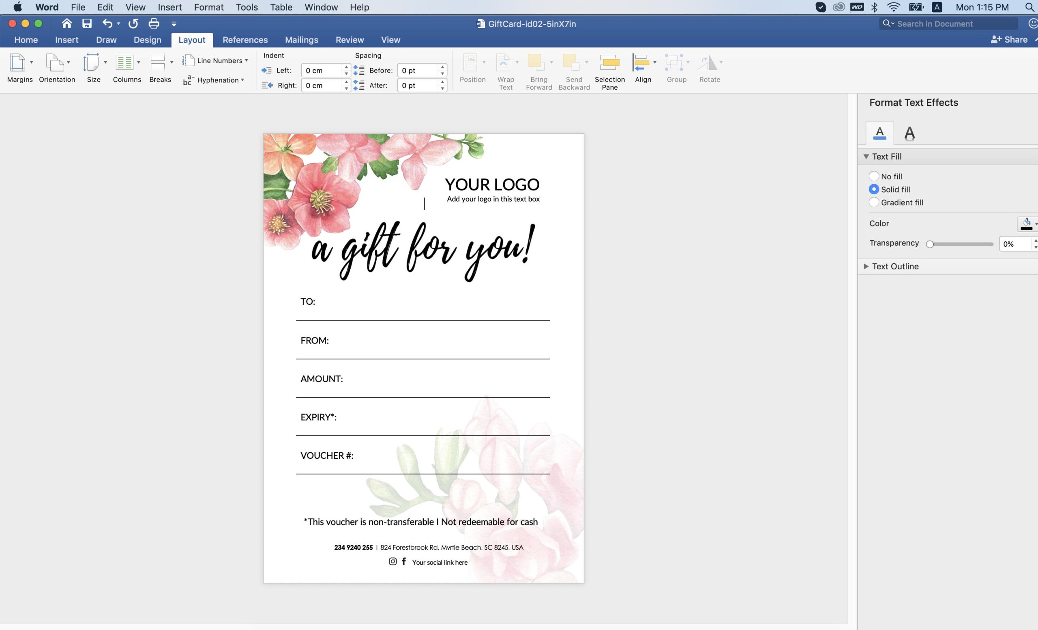The width and height of the screenshot is (1038, 630).
Task: Switch to the Design ribbon tab
Action: pyautogui.click(x=148, y=40)
